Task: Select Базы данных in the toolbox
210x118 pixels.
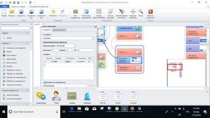Action: 12,63
